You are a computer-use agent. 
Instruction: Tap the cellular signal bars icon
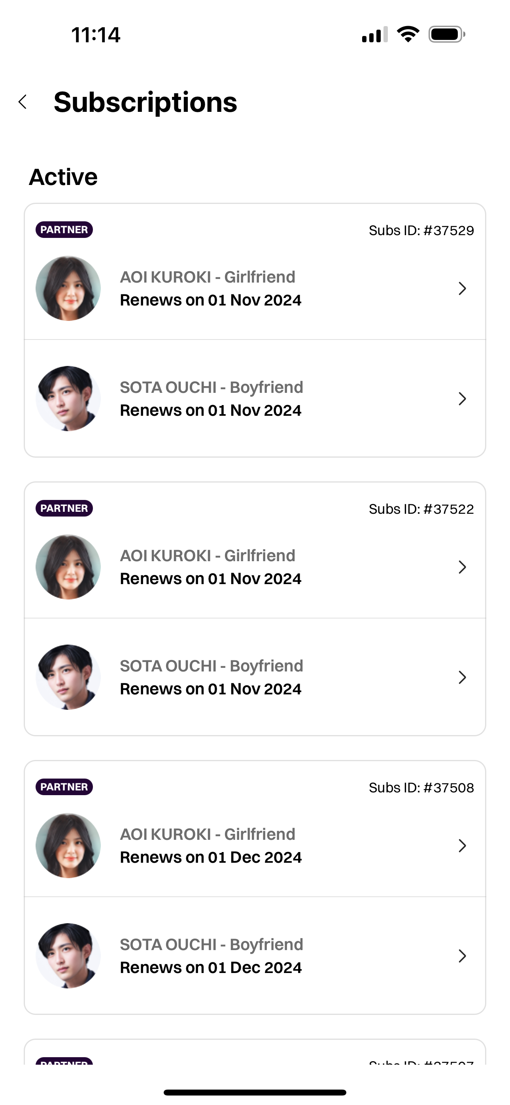coord(374,34)
